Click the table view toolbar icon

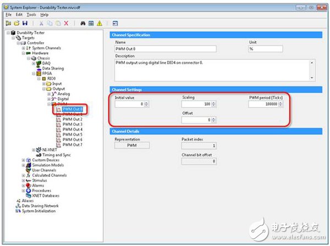(x=91, y=24)
